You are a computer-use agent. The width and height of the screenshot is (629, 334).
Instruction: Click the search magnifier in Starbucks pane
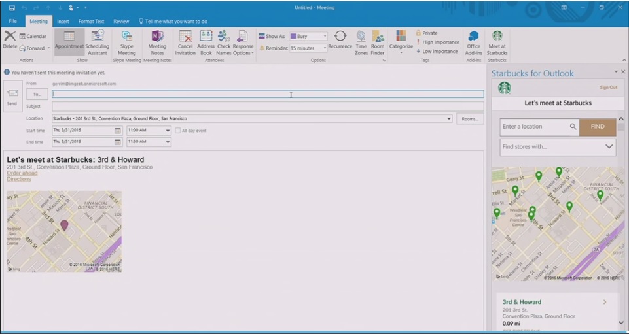point(573,127)
